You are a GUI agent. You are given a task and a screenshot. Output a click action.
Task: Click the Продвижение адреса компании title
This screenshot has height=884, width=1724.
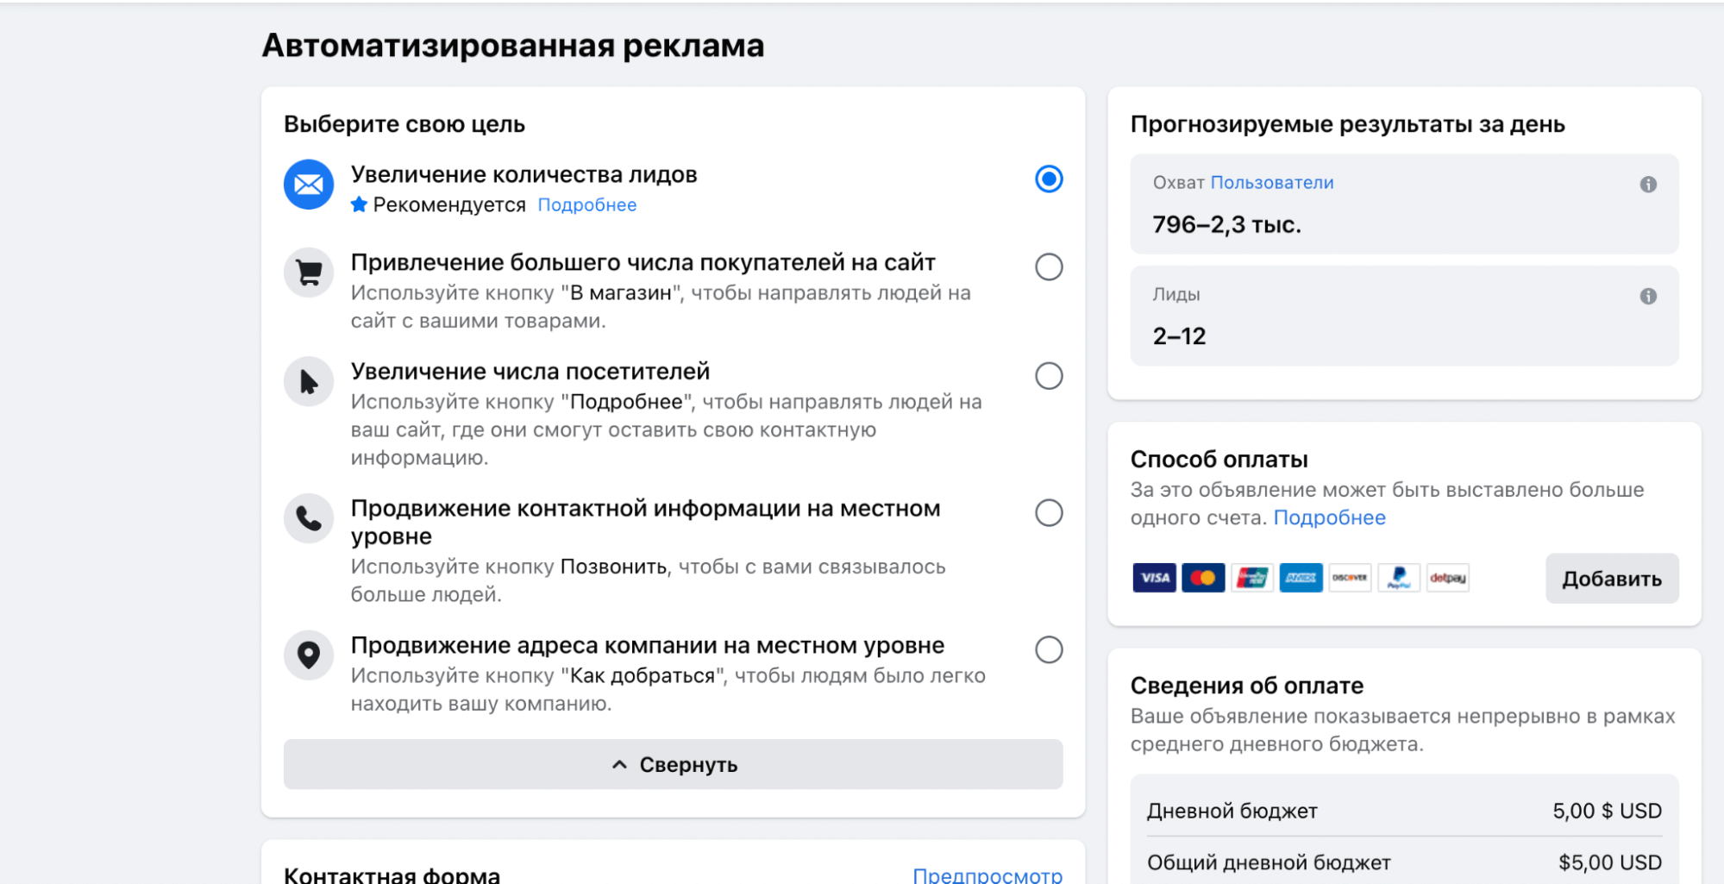pyautogui.click(x=647, y=645)
